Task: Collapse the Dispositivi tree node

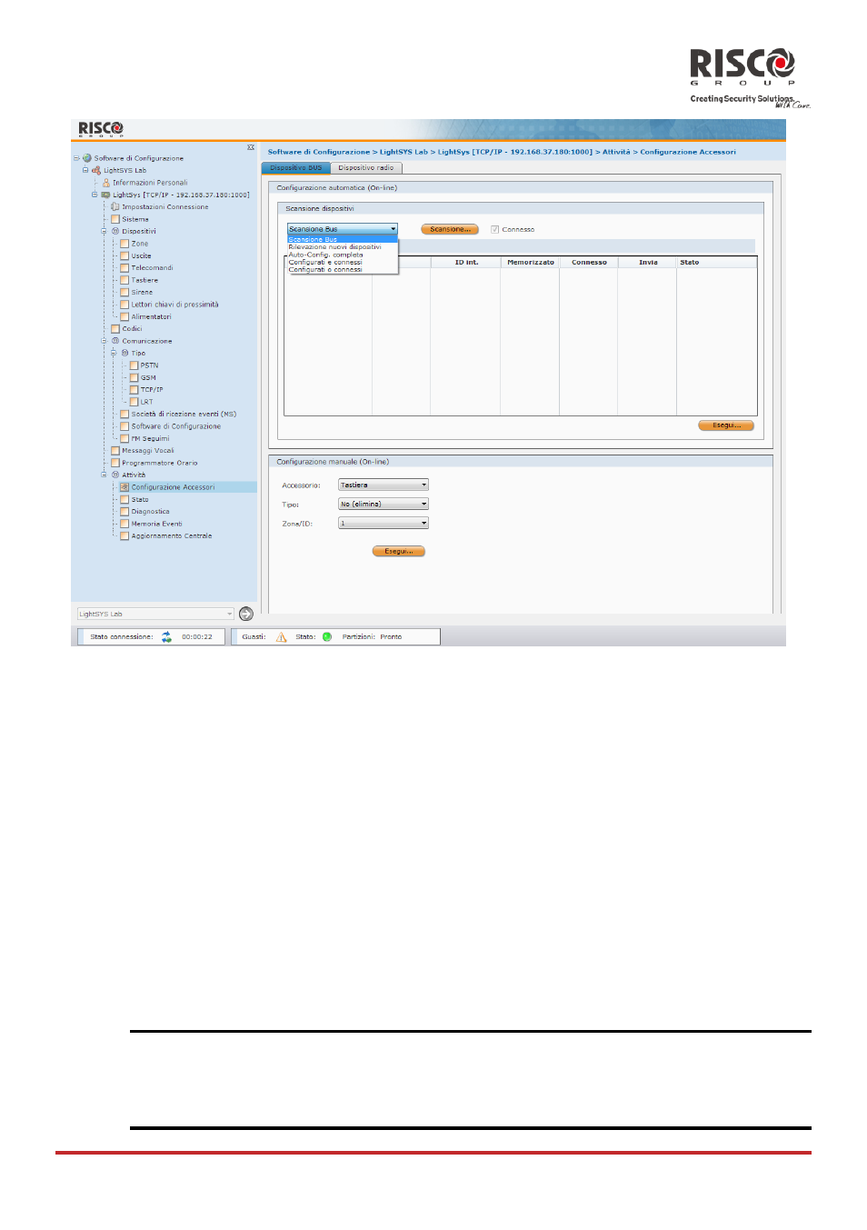Action: [x=104, y=231]
